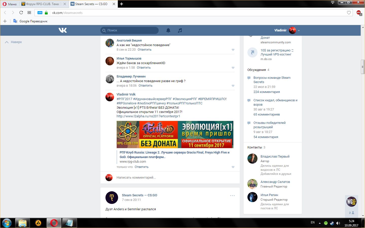Click the page vertical scrollbar thumb
This screenshot has width=365, height=228.
coord(363,67)
